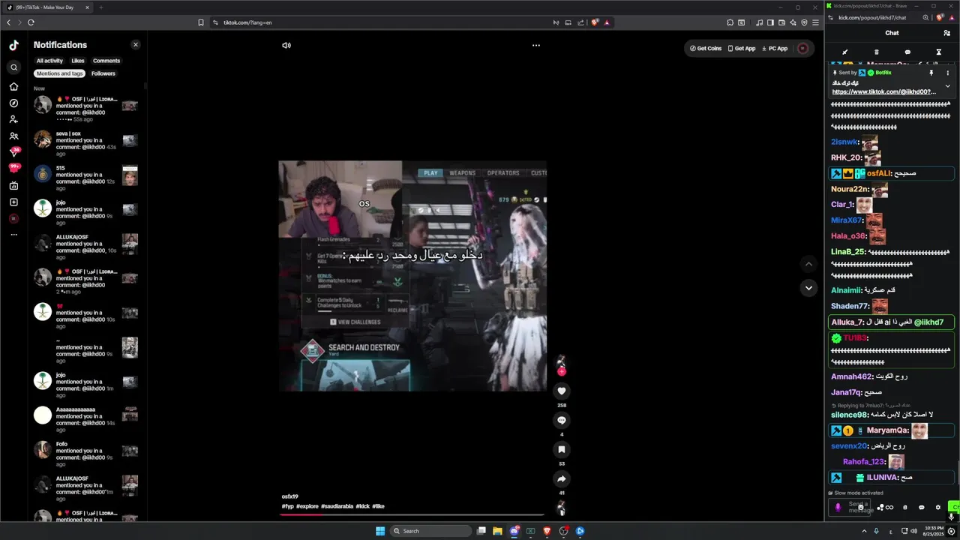Image resolution: width=960 pixels, height=540 pixels.
Task: Select the Mentions and tags filter
Action: tap(60, 73)
